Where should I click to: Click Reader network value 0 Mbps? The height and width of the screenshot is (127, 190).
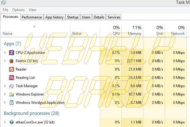pyautogui.click(x=179, y=69)
